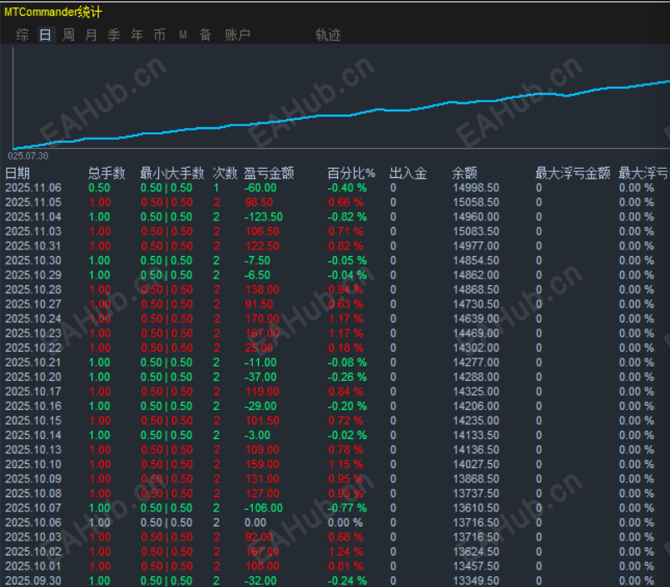The image size is (670, 587).
Task: Click profit value -123.50
Action: click(264, 217)
